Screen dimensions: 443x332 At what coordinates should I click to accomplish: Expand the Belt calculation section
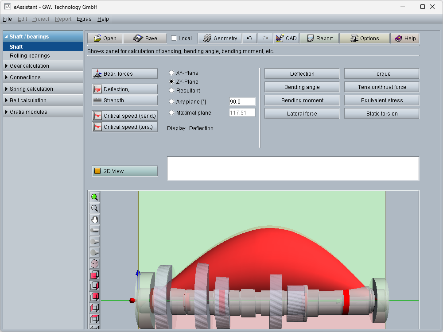point(29,100)
